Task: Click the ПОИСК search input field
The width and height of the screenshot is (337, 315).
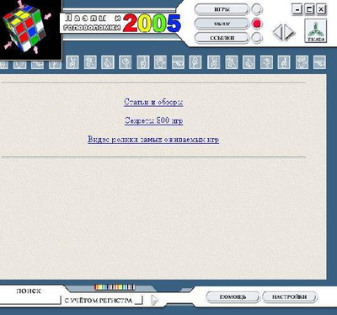Action: [30, 300]
